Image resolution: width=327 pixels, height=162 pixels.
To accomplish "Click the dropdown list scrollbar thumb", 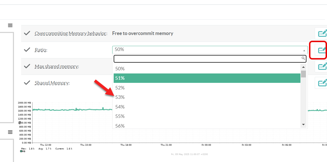I will point(303,74).
